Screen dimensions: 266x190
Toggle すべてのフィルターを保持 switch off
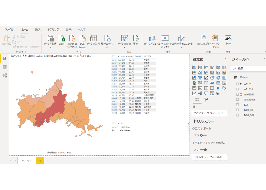(x=204, y=150)
